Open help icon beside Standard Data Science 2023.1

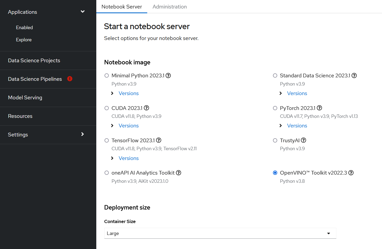click(x=354, y=76)
